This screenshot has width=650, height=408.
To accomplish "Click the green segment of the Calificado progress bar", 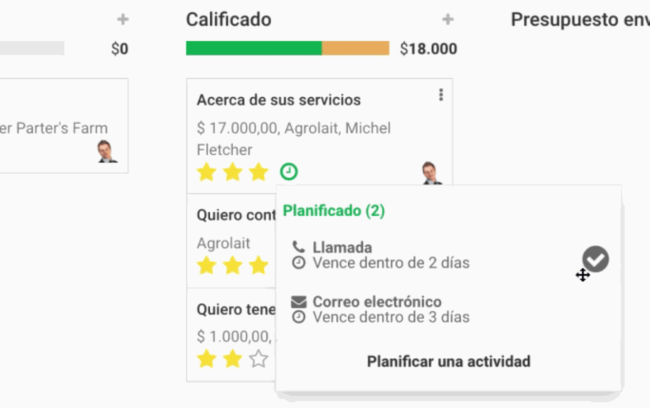I will point(254,47).
